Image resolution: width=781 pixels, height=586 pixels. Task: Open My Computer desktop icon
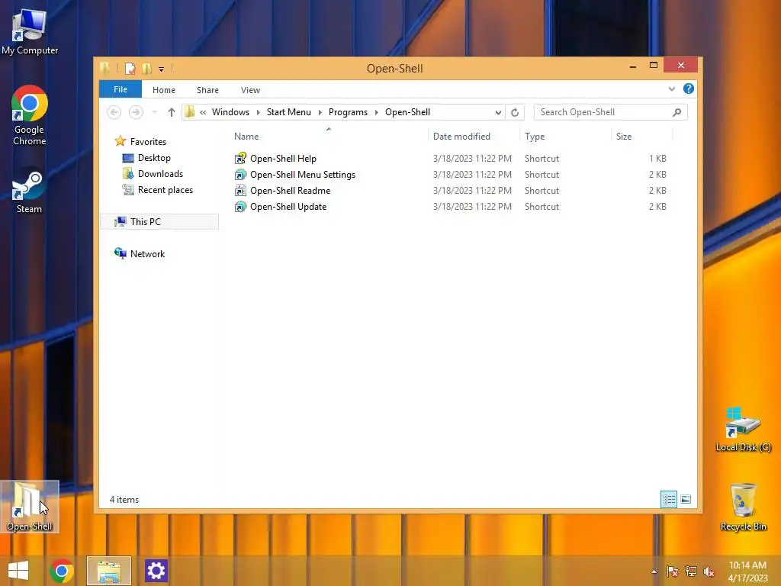coord(30,31)
